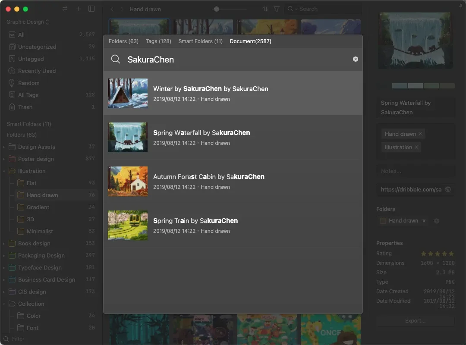Collapse the Illustration folder
466x345 pixels.
tap(4, 171)
